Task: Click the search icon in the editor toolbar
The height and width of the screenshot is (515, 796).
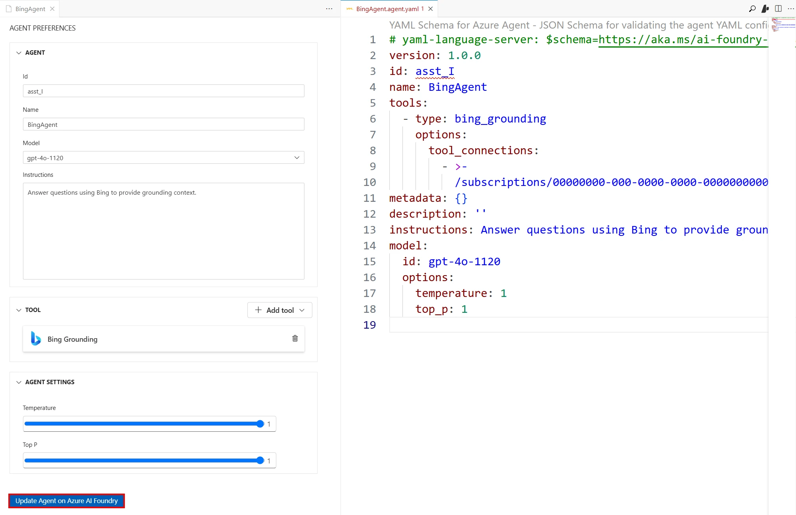Action: pyautogui.click(x=752, y=8)
